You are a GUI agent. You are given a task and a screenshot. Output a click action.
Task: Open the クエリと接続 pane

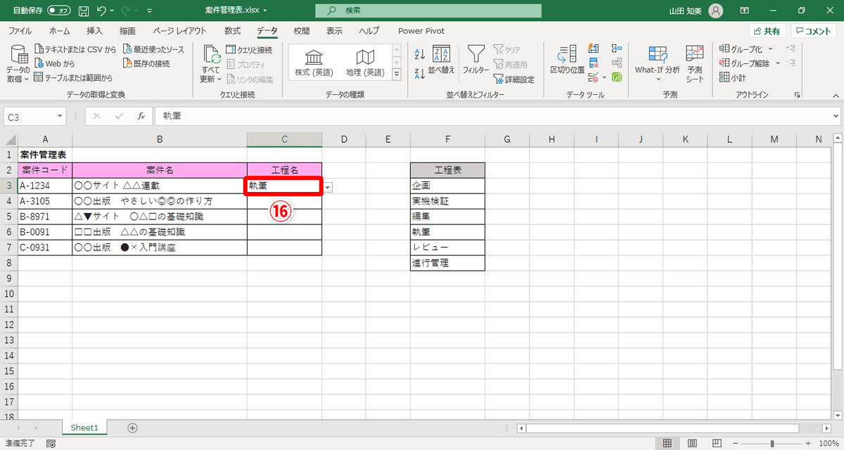point(248,50)
